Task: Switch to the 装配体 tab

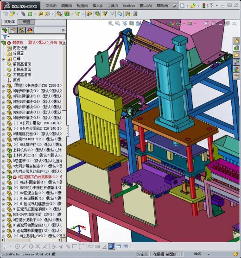Action: point(10,22)
